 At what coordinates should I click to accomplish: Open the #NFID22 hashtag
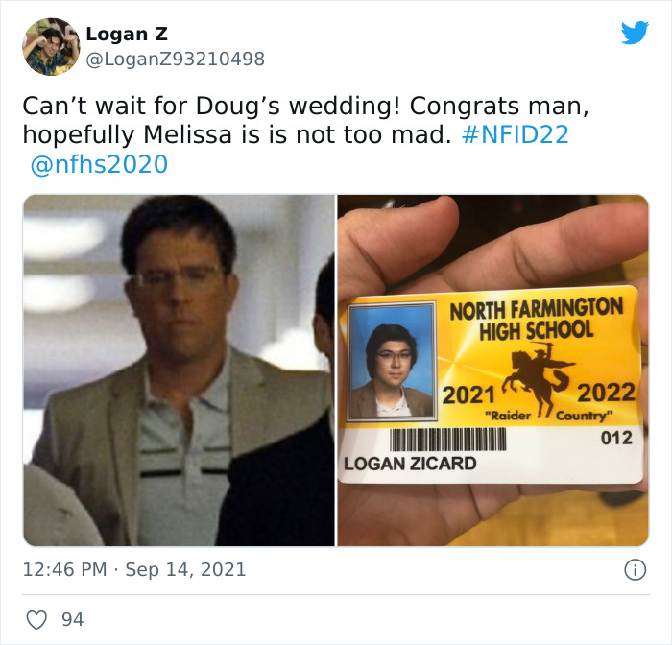pos(516,134)
